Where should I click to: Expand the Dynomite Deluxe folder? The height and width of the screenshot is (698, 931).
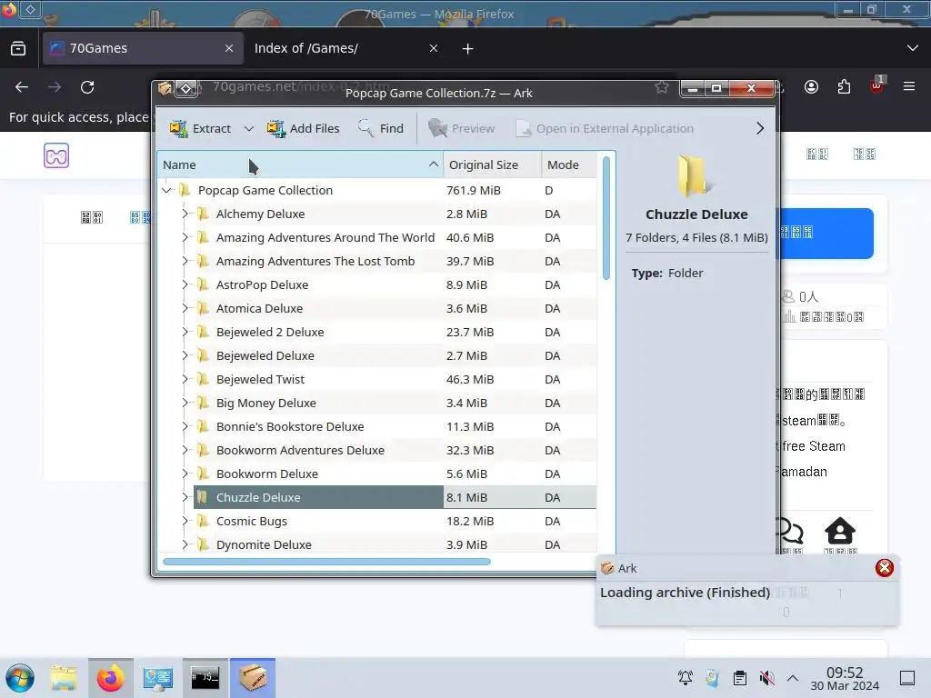(185, 544)
